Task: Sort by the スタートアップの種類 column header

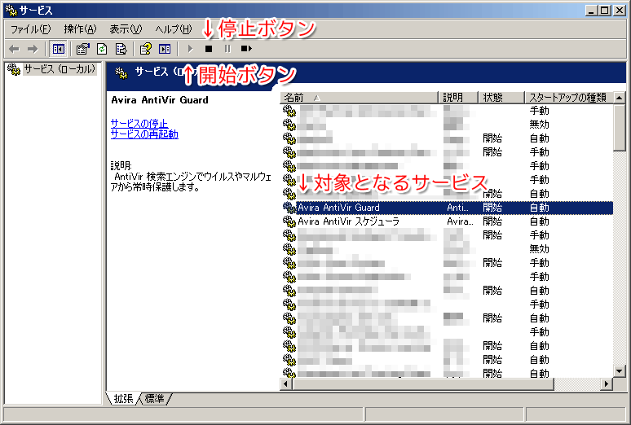Action: pyautogui.click(x=569, y=98)
